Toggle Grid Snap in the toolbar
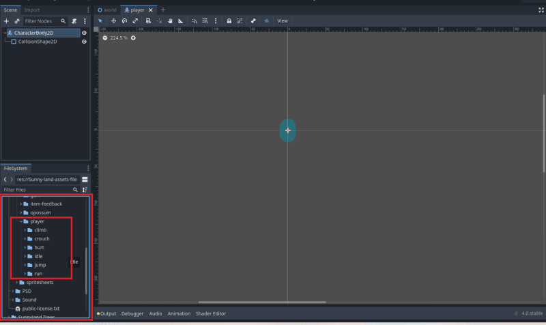Viewport: 546px width, 325px height. point(205,21)
